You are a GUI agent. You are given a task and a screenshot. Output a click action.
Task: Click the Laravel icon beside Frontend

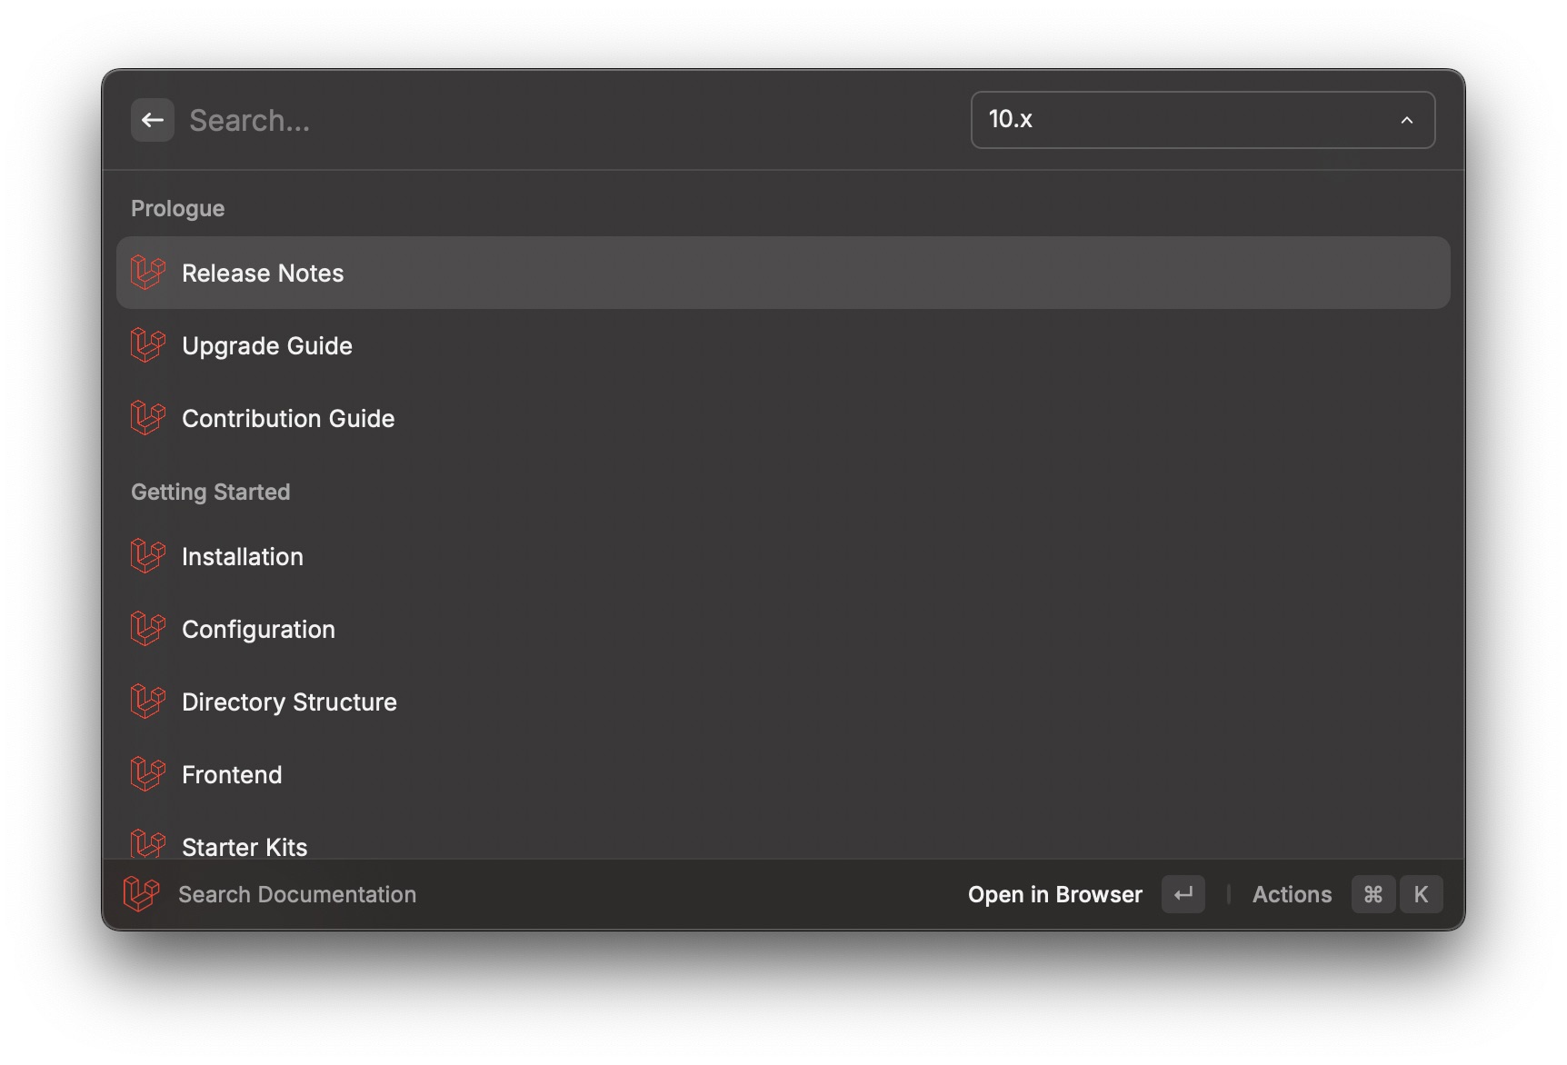147,774
